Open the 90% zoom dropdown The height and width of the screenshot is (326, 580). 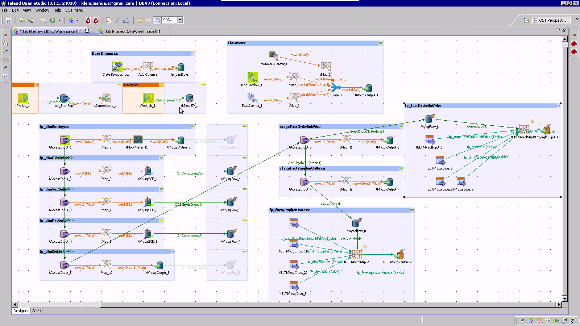point(180,20)
